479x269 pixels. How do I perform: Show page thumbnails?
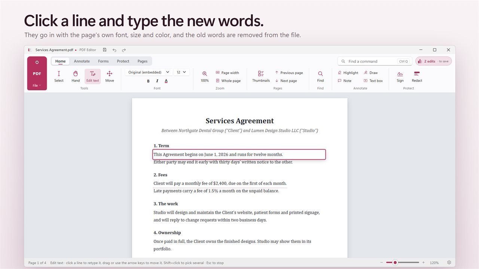point(261,76)
